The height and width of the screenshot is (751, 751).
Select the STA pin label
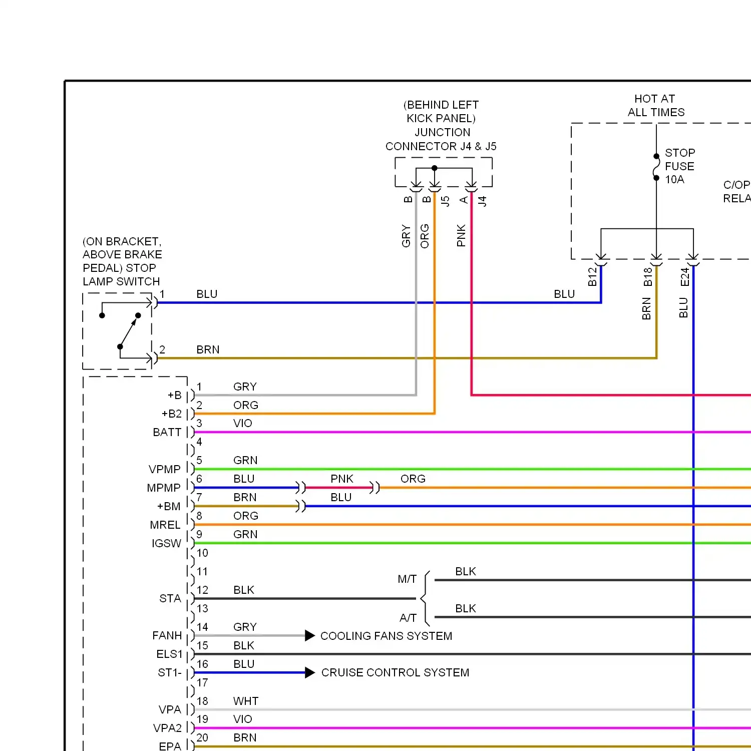170,599
